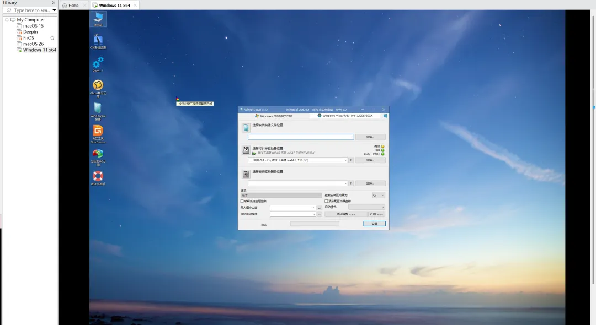Click the browse button for add drivers

[320, 214]
